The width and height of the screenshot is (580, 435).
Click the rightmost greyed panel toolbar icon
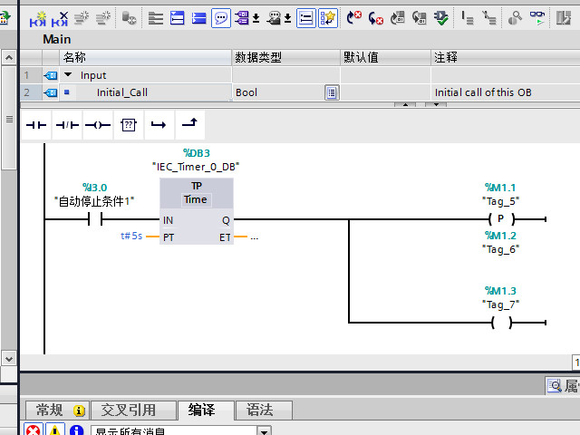tap(564, 18)
